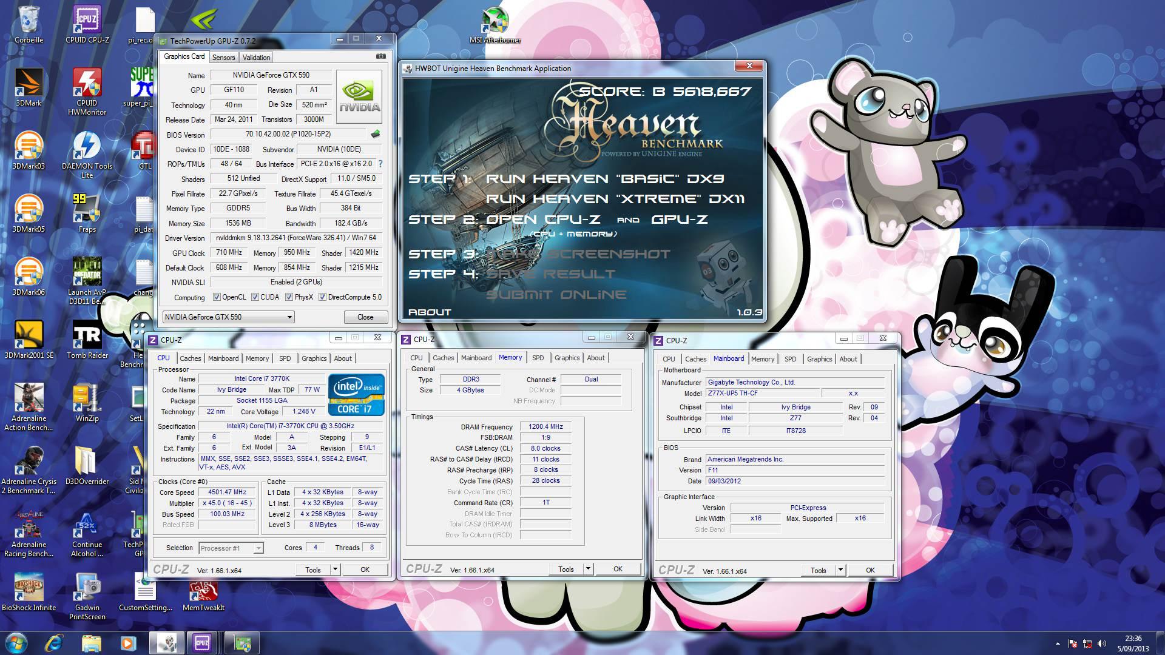Open Continue Alcohol shortcut
Image resolution: width=1165 pixels, height=655 pixels.
[x=87, y=533]
